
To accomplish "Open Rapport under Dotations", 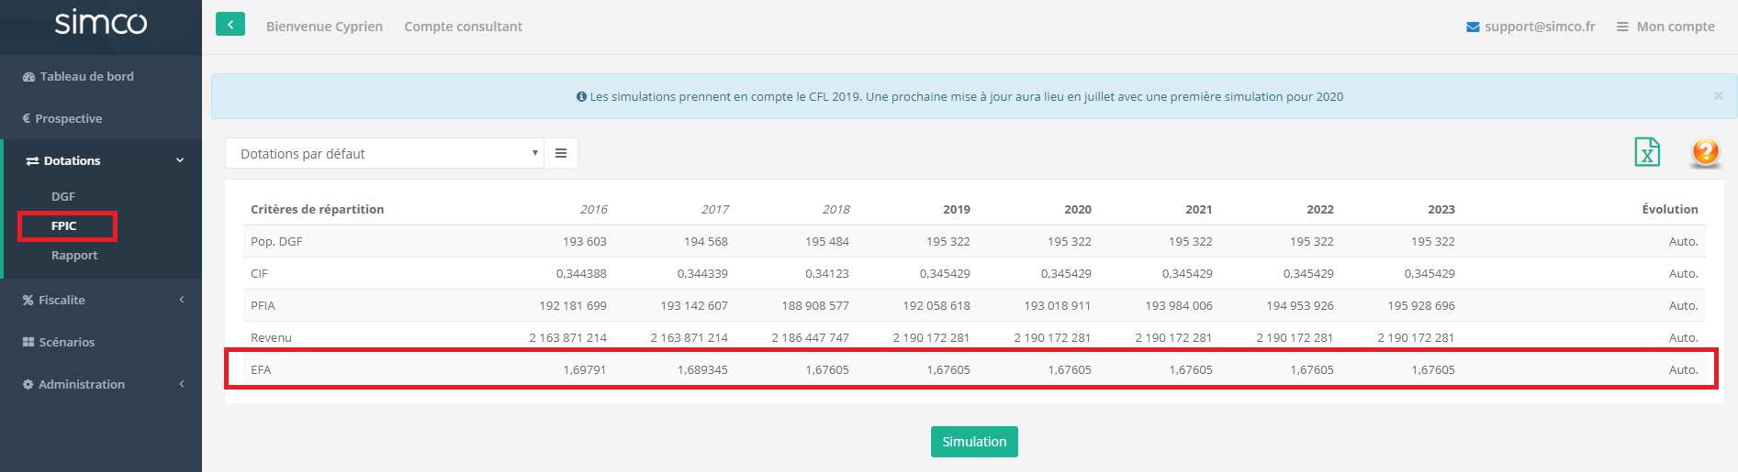I will [74, 255].
